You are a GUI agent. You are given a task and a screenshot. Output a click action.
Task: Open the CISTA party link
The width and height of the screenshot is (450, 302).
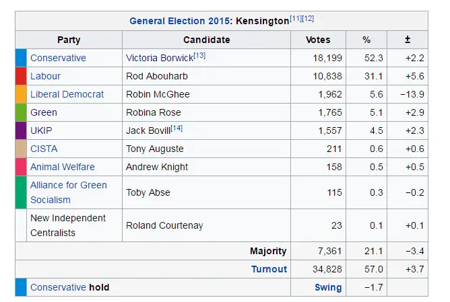[x=44, y=149]
